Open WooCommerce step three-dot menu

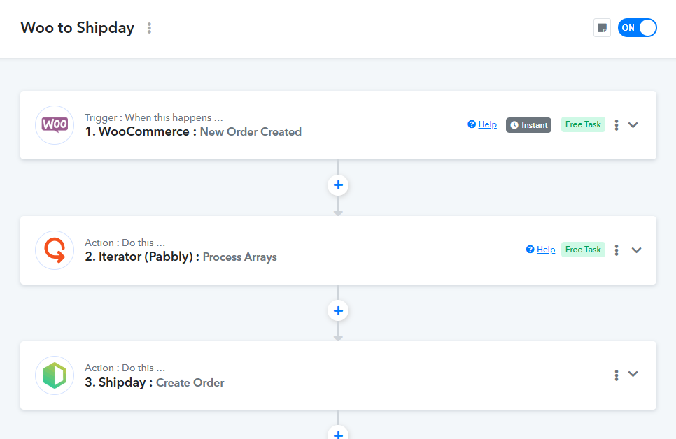click(617, 125)
